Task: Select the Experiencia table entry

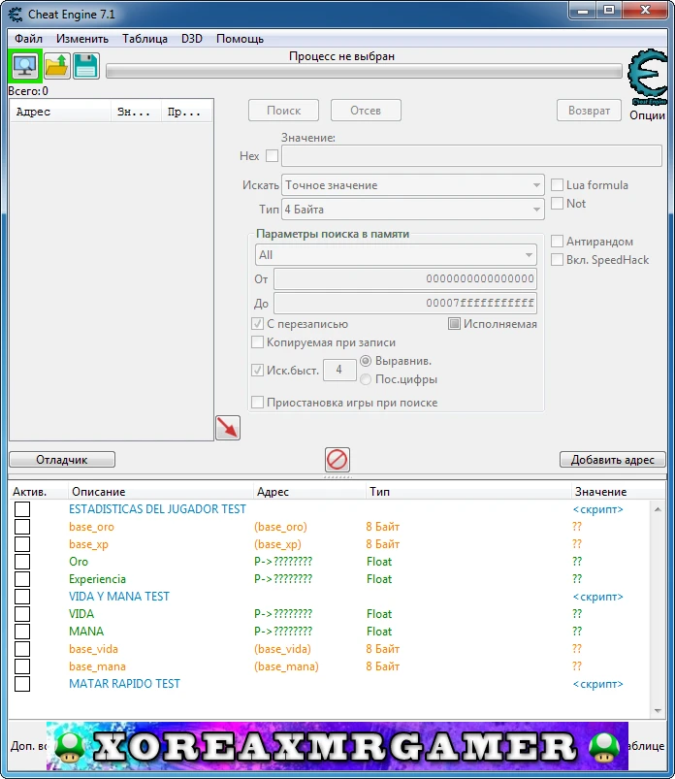Action: click(97, 579)
